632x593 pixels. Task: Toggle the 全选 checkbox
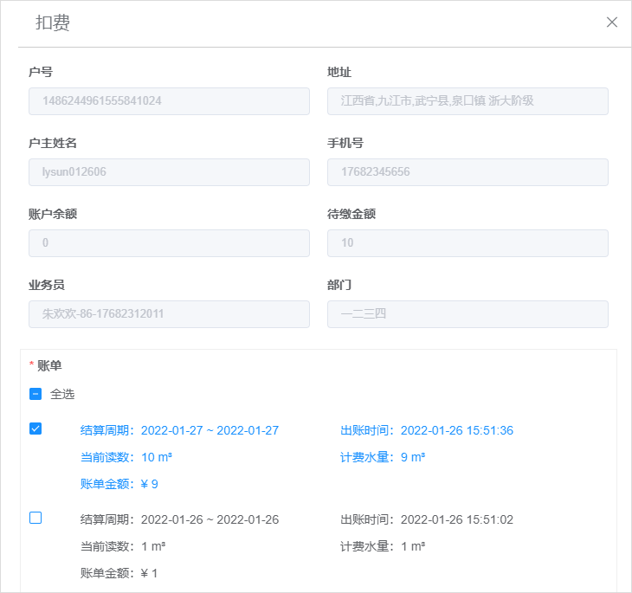click(x=35, y=394)
